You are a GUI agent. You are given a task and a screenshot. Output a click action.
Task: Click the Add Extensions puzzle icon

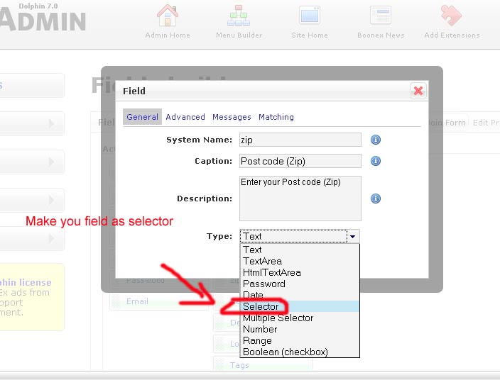point(451,16)
